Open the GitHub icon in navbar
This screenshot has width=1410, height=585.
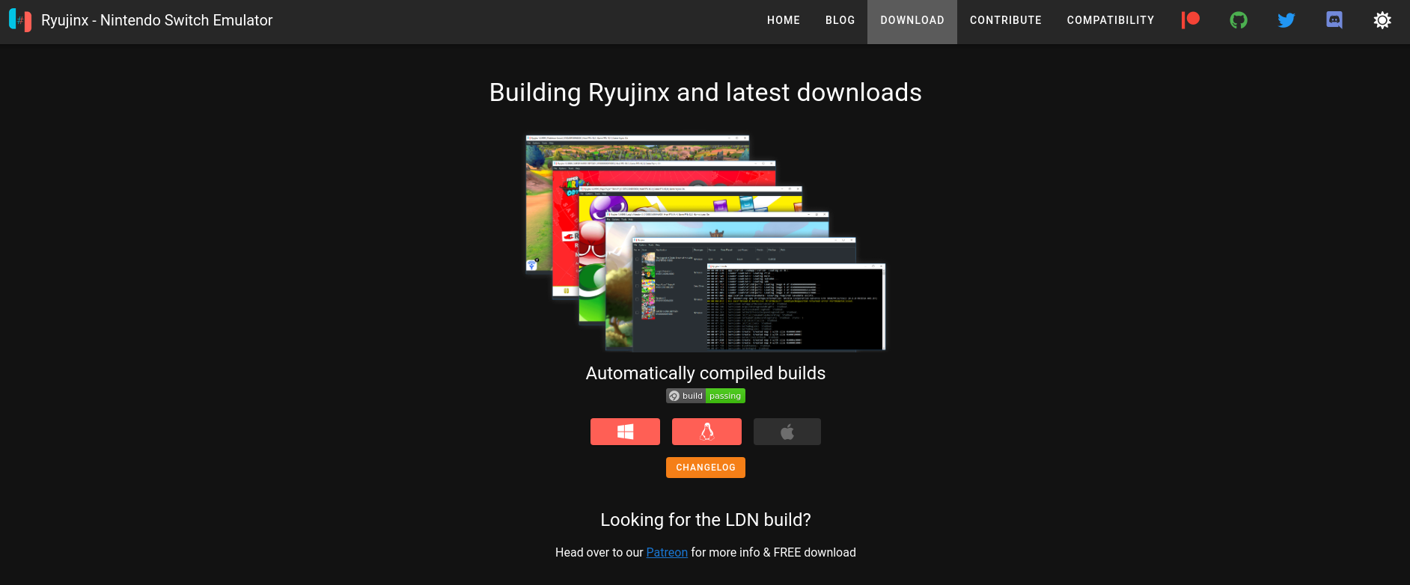pos(1239,20)
